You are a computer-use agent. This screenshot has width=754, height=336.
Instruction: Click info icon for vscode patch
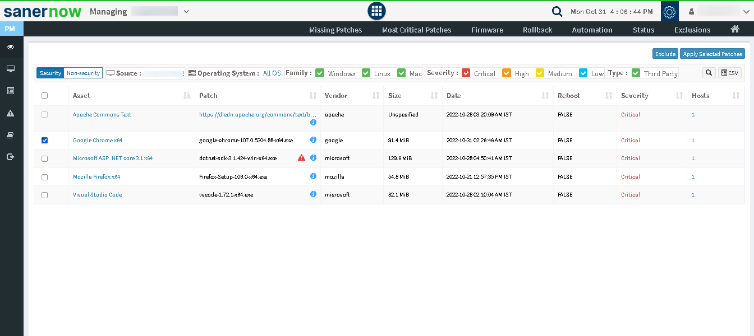313,194
